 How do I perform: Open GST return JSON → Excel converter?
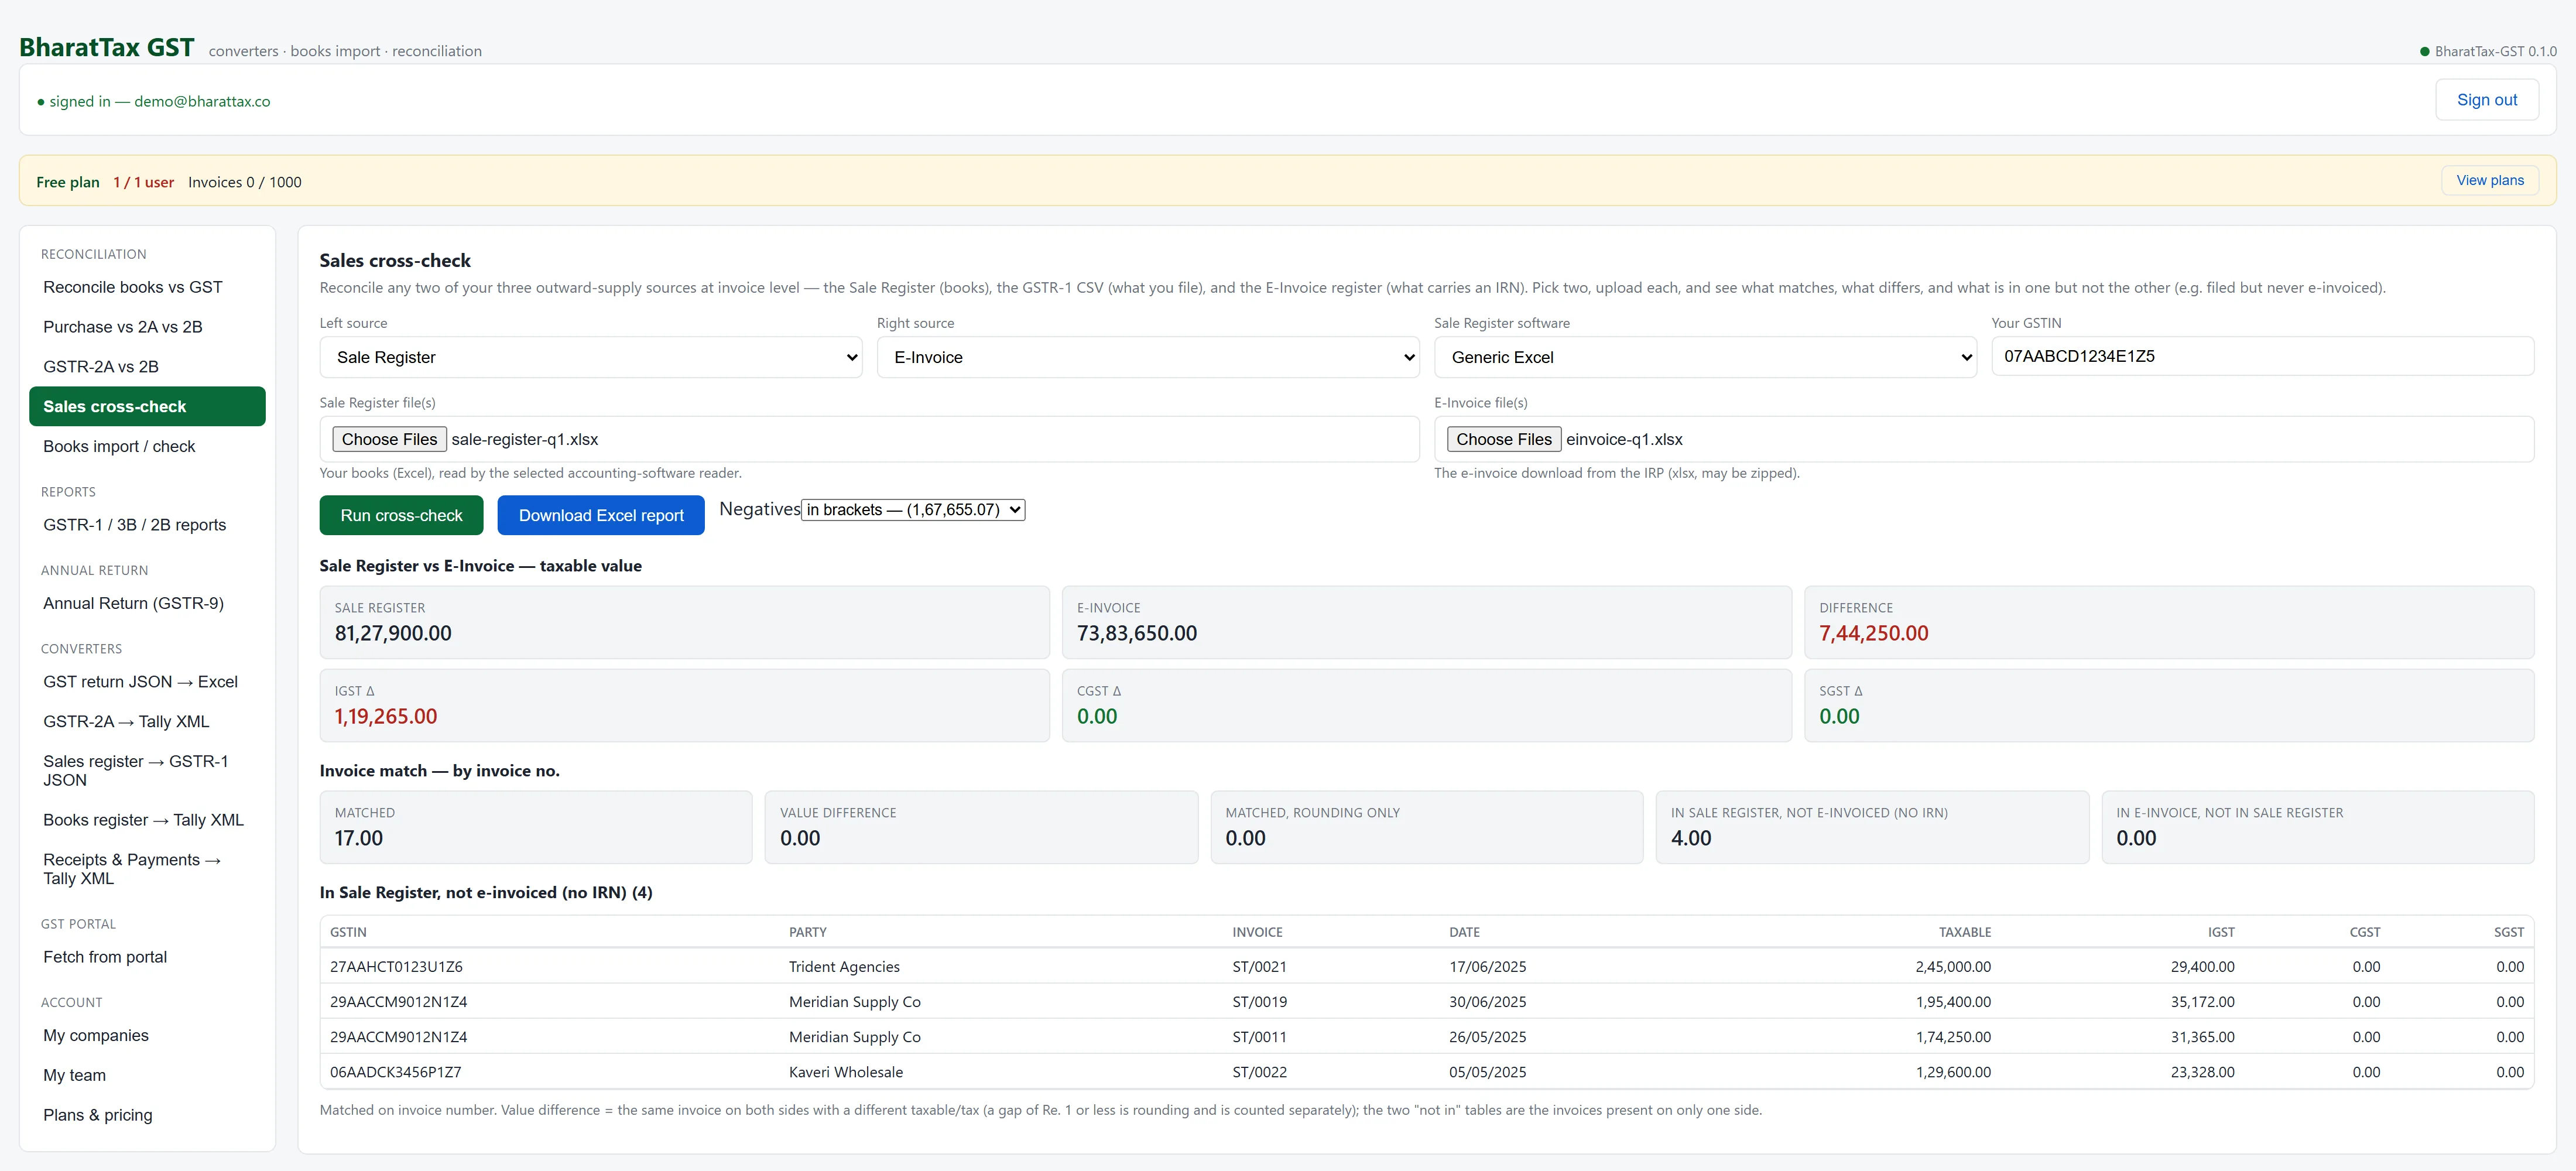point(147,682)
